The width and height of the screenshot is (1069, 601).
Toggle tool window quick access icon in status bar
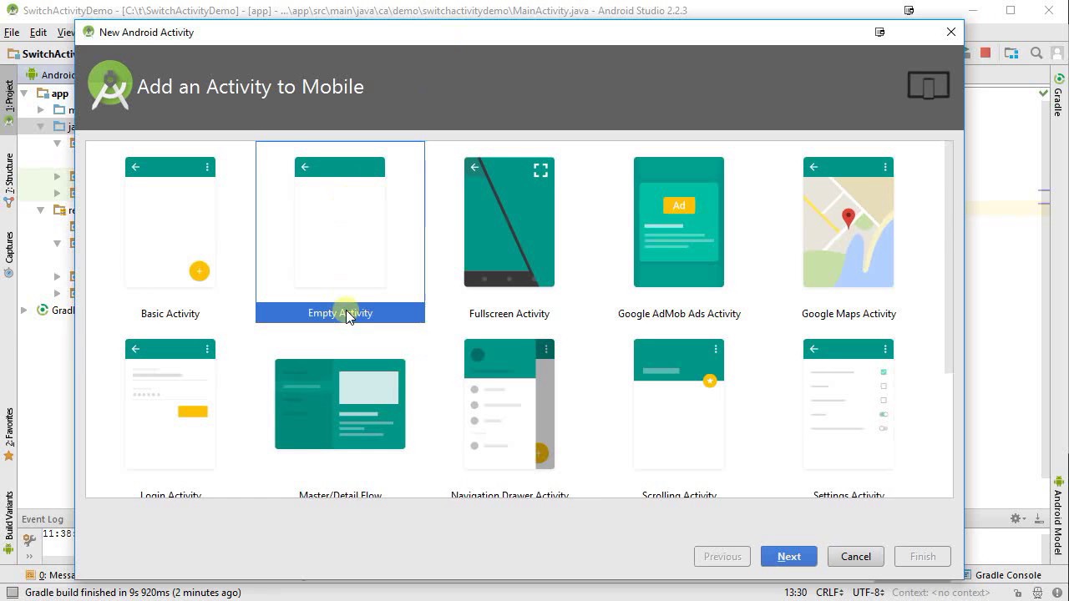pos(12,593)
